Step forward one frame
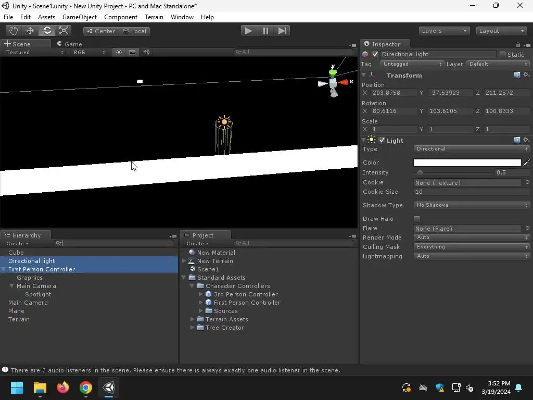The image size is (533, 400). [282, 31]
